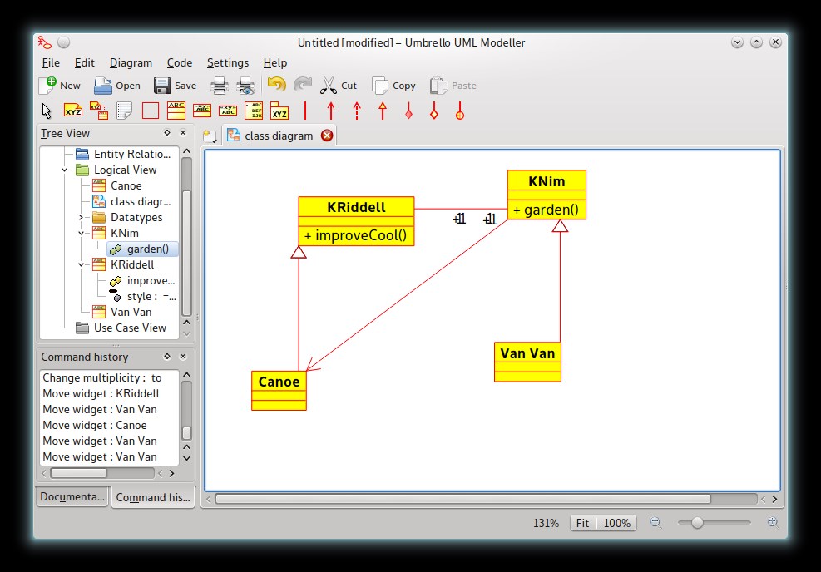Image resolution: width=821 pixels, height=572 pixels.
Task: Click the Undo arrow icon
Action: pyautogui.click(x=276, y=85)
